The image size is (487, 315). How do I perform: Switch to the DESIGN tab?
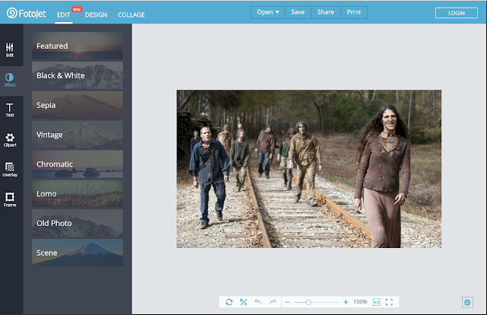click(x=96, y=15)
